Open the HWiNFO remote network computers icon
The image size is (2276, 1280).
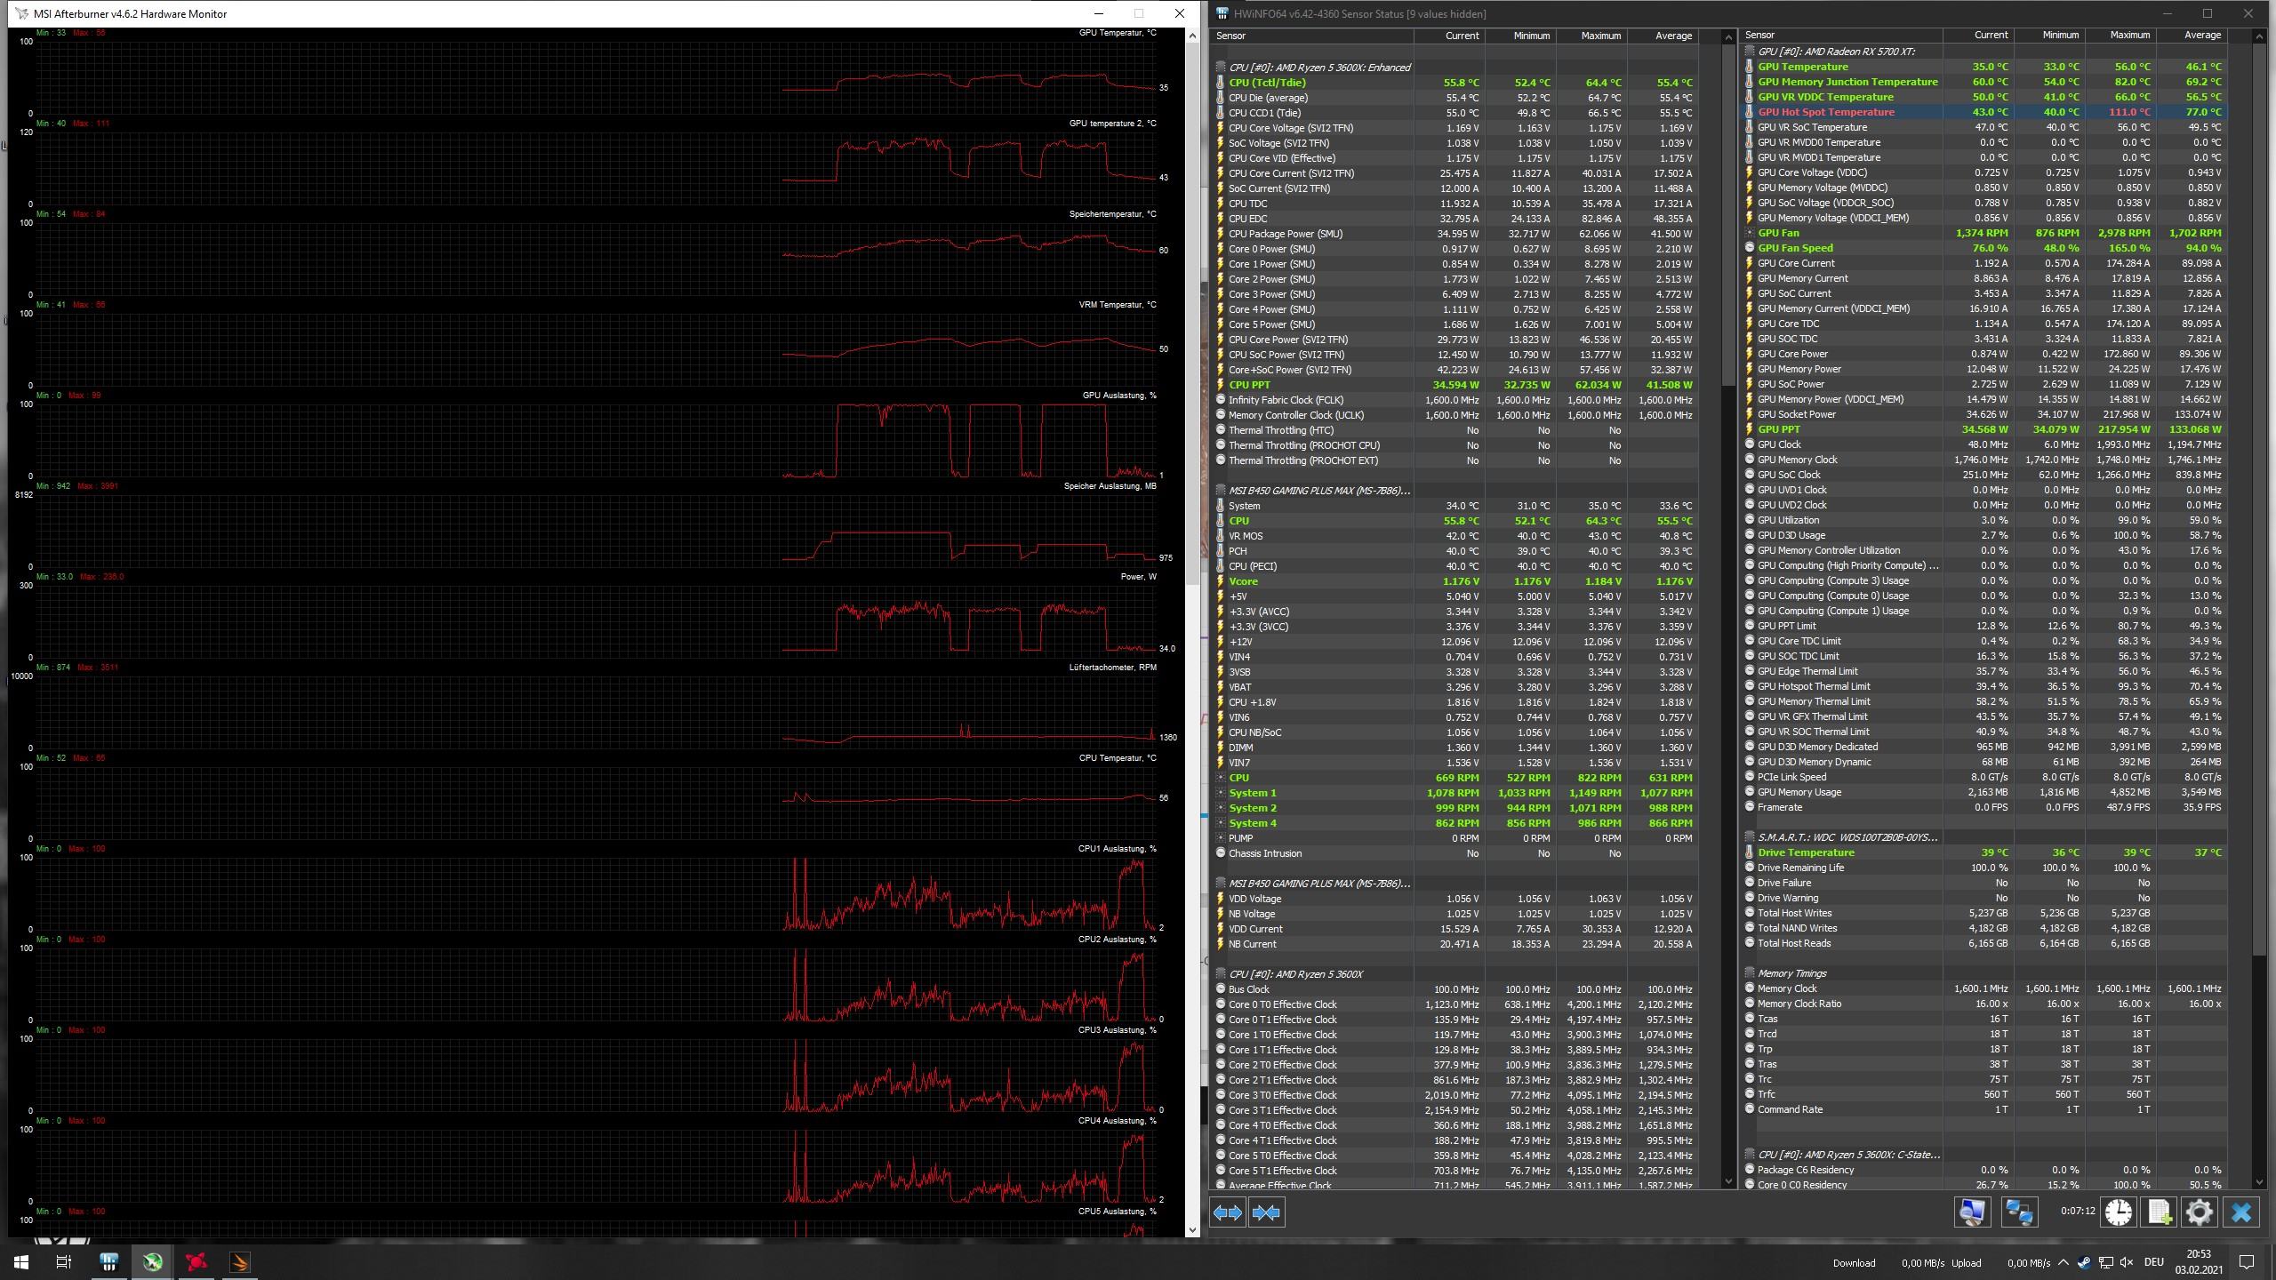tap(2019, 1212)
